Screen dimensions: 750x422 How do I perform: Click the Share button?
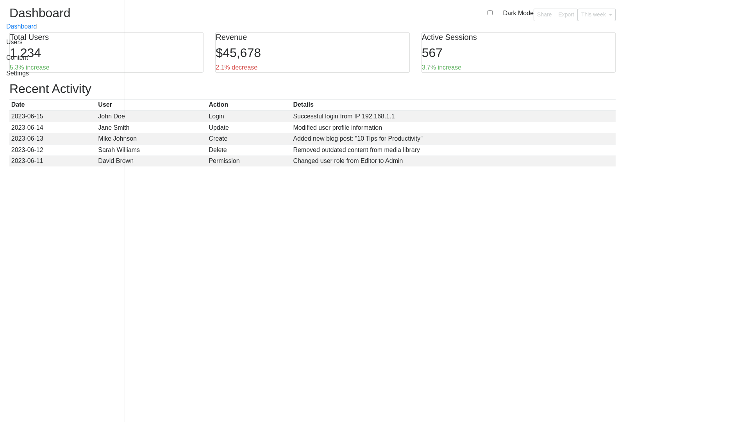544,15
